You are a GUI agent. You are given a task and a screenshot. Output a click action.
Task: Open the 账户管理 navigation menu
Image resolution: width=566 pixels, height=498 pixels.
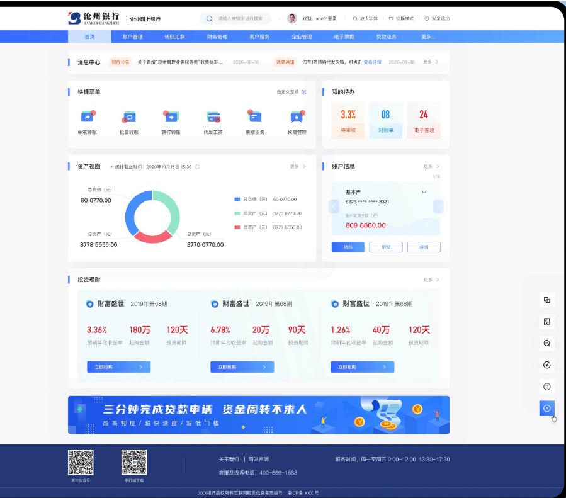coord(132,37)
